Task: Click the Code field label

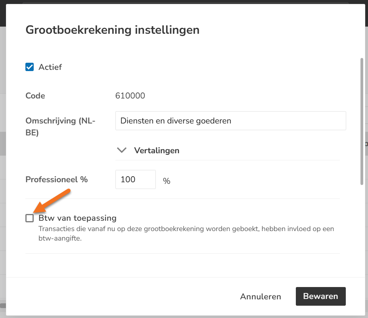Action: coord(35,96)
